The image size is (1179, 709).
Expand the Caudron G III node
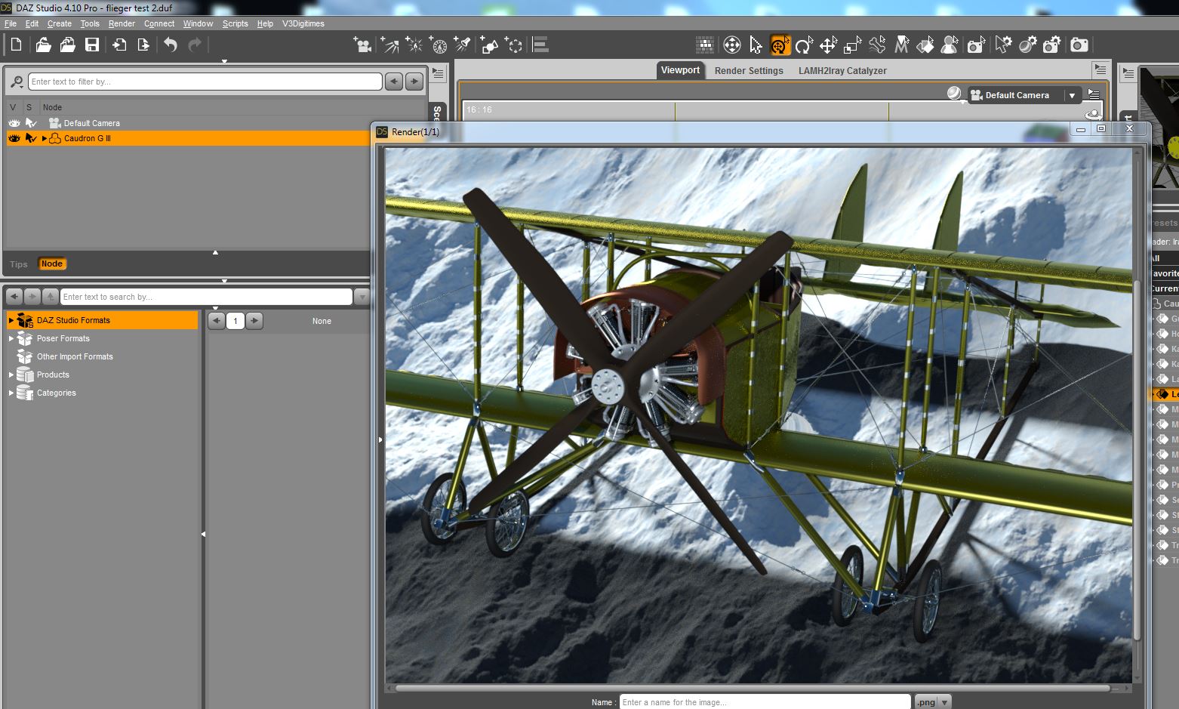coord(45,138)
